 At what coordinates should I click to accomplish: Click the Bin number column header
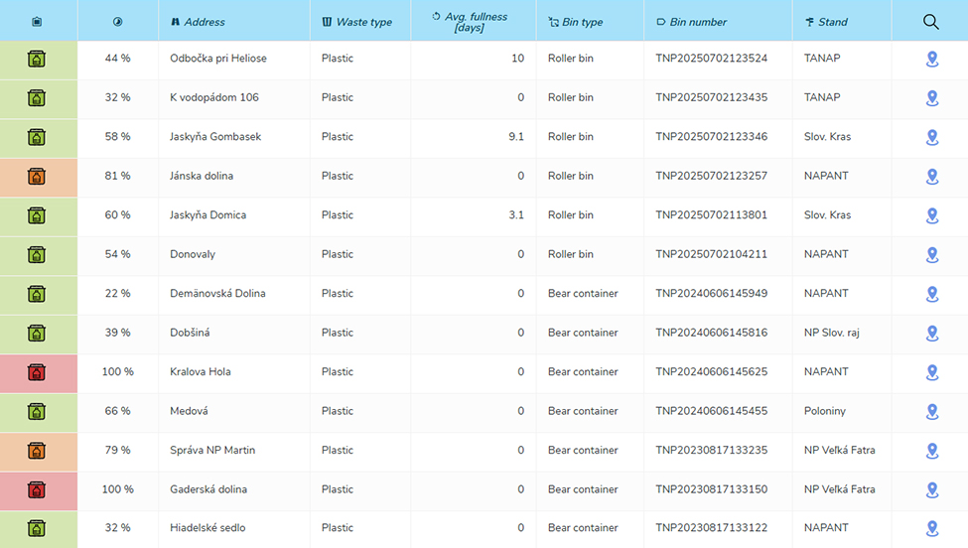(x=698, y=22)
